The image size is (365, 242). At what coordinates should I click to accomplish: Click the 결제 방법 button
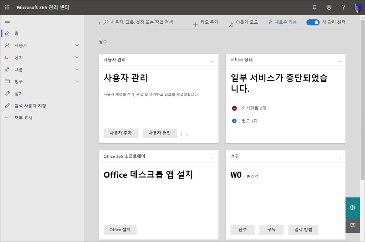pos(303,229)
